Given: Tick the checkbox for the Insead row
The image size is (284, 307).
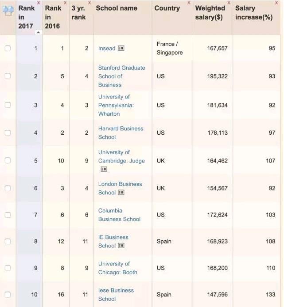Looking at the screenshot, I should point(8,49).
